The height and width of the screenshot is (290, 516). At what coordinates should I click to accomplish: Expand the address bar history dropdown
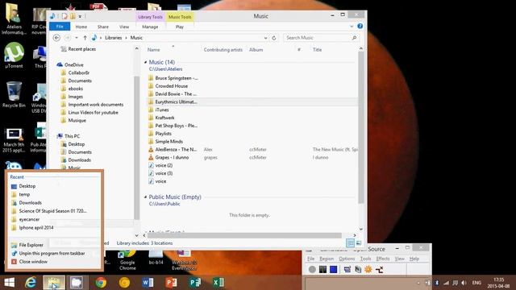(x=265, y=38)
